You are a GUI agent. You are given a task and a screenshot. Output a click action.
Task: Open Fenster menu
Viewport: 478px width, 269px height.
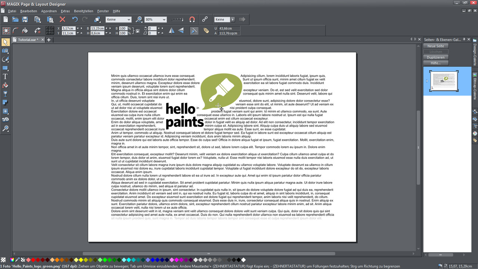(103, 11)
